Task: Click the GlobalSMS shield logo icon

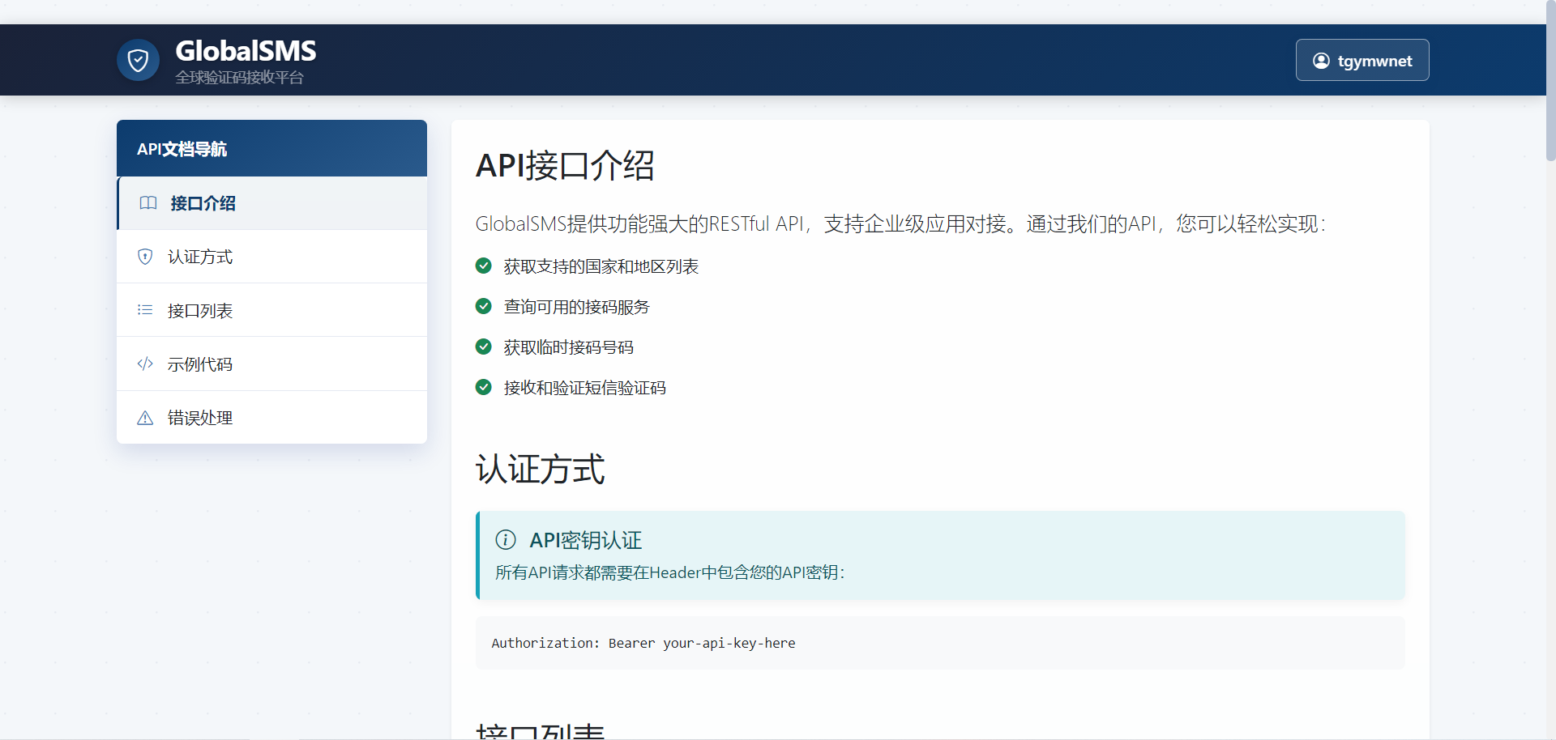Action: pyautogui.click(x=138, y=60)
